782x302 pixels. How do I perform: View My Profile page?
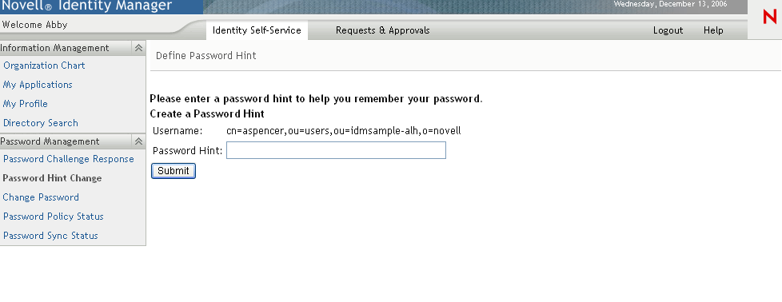pyautogui.click(x=26, y=104)
